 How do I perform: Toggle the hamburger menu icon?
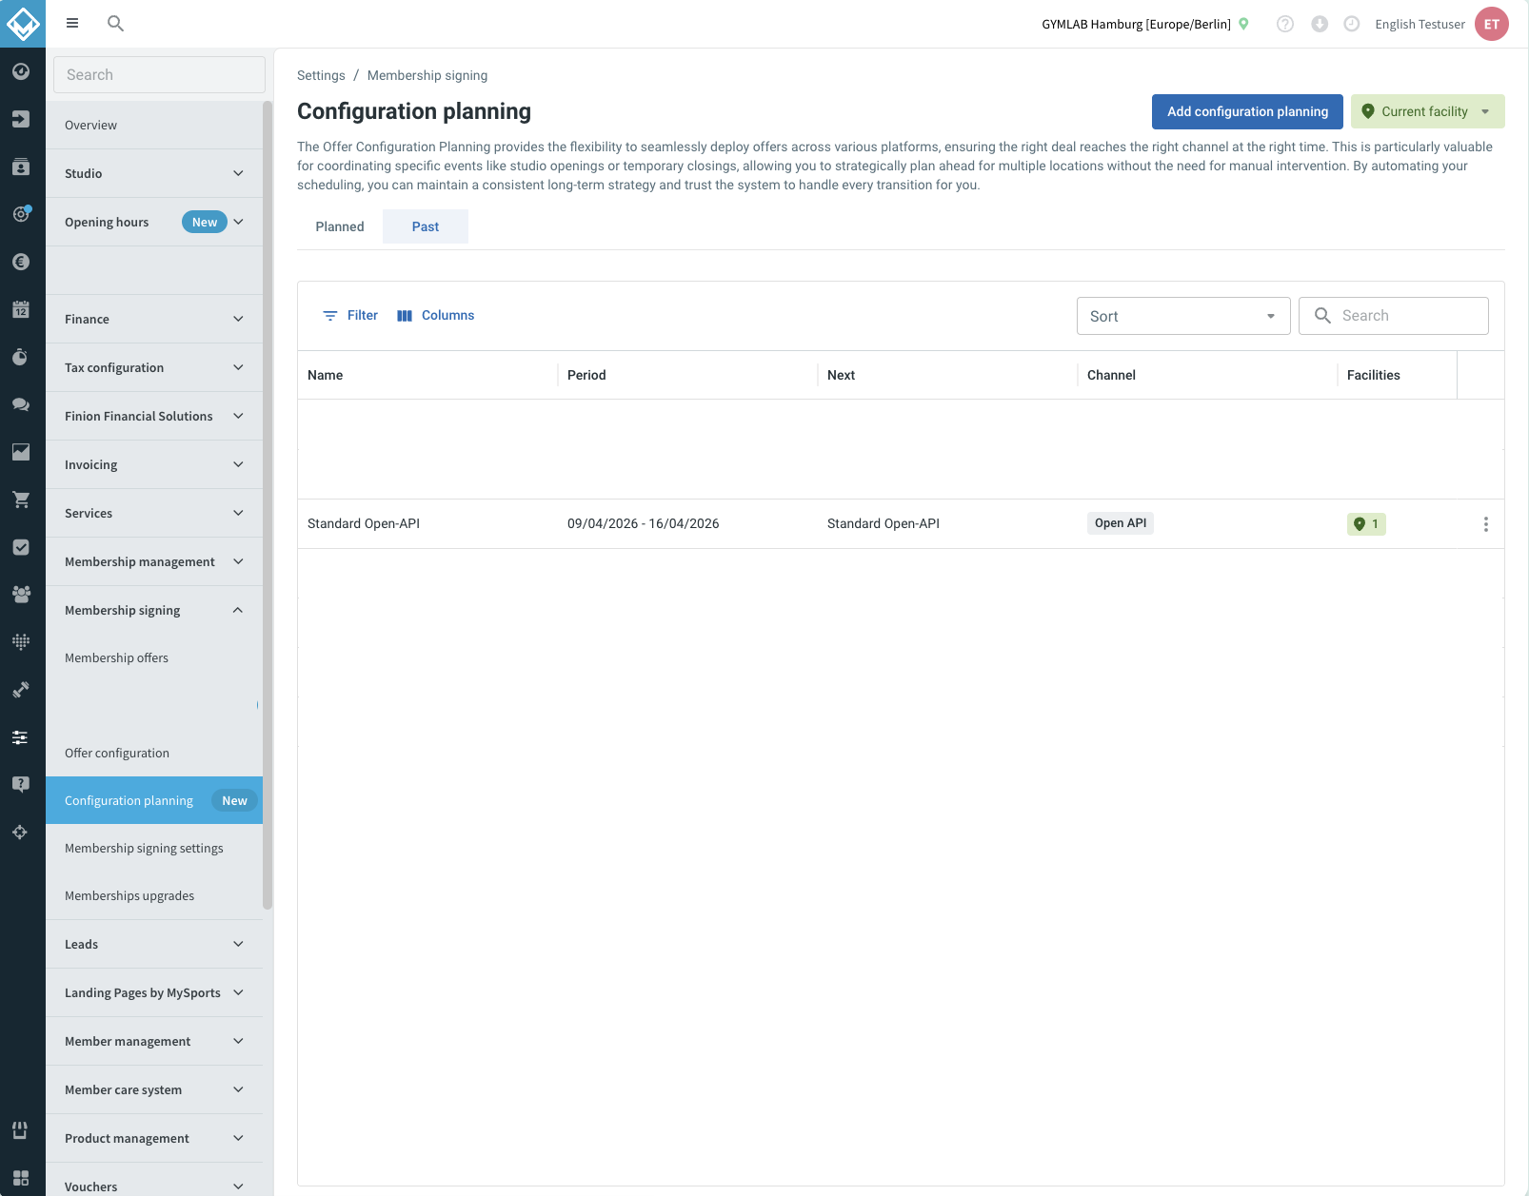tap(72, 24)
